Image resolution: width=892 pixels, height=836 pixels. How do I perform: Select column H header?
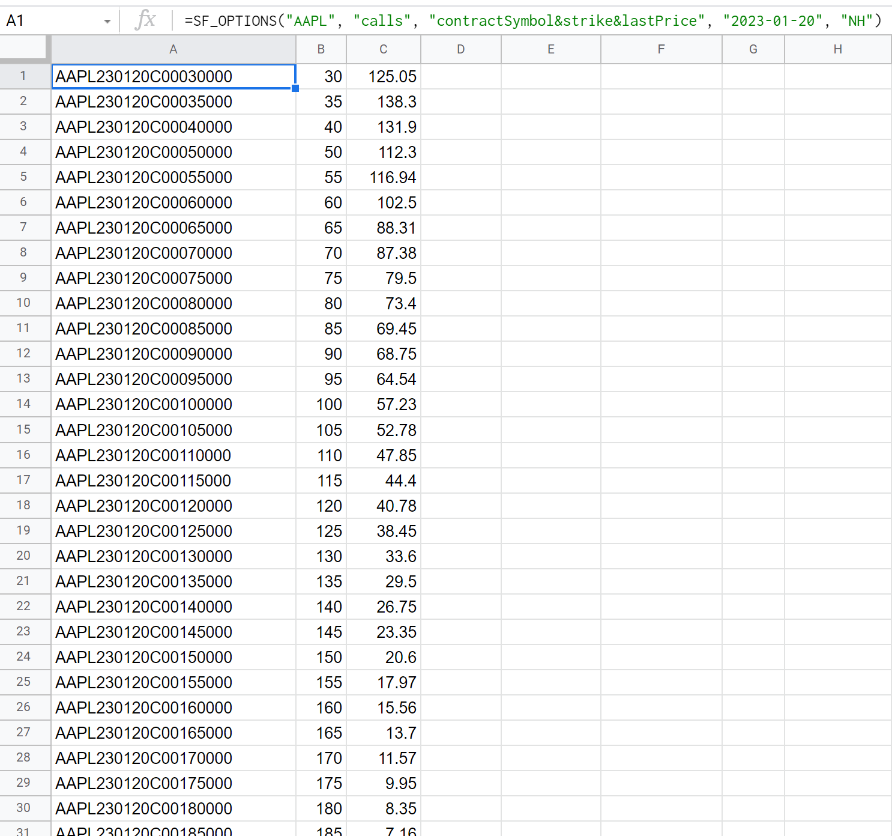838,49
